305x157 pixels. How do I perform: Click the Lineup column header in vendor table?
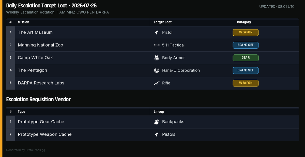159,112
